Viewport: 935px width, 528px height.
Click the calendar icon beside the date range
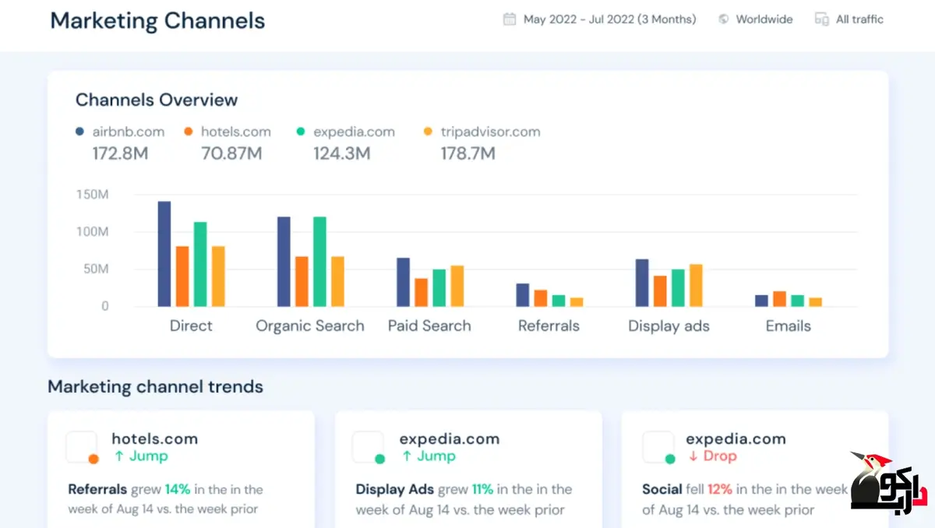click(x=510, y=19)
